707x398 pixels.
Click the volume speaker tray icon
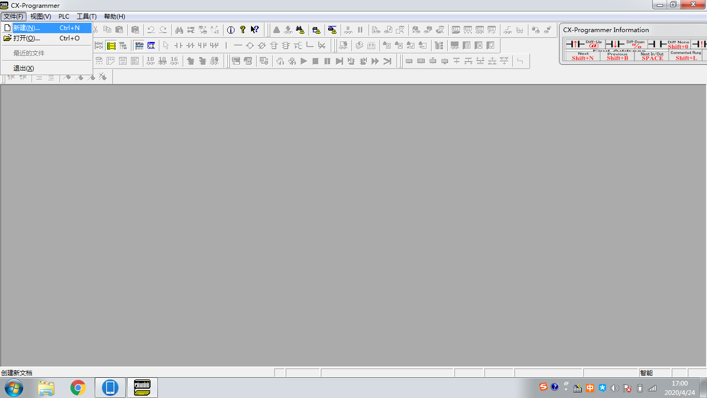(614, 388)
